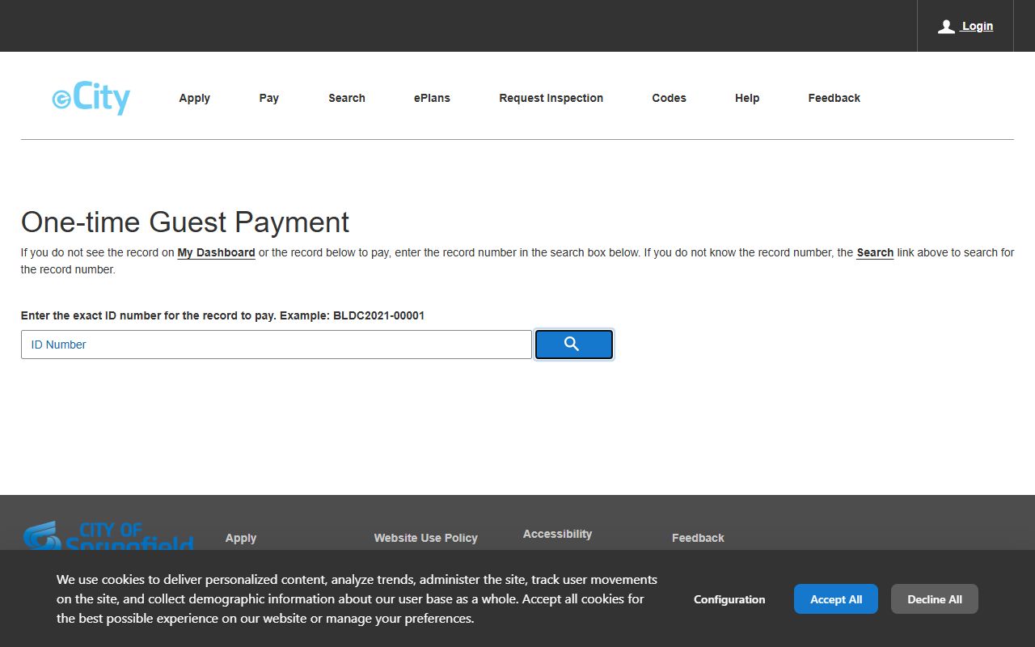Follow the Search link in the paragraph
1035x647 pixels.
(x=875, y=252)
